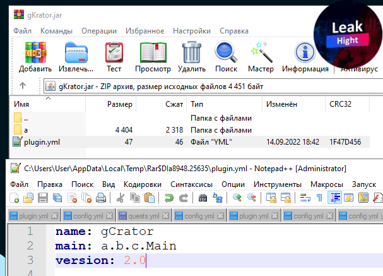Create a new document in Notepad++ toolbar
The height and width of the screenshot is (276, 383).
coord(14,198)
